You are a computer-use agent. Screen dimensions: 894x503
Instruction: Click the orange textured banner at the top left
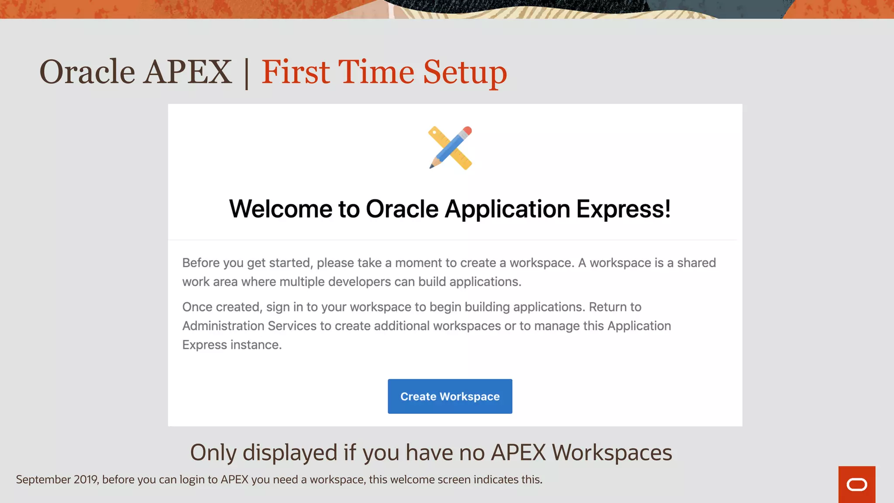click(x=131, y=9)
